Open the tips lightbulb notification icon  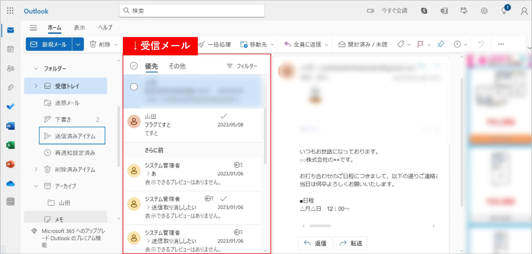[x=504, y=10]
